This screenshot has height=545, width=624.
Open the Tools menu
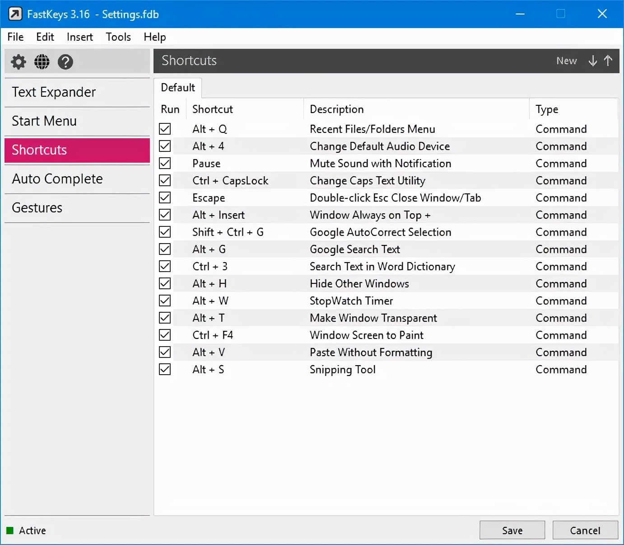(x=118, y=37)
